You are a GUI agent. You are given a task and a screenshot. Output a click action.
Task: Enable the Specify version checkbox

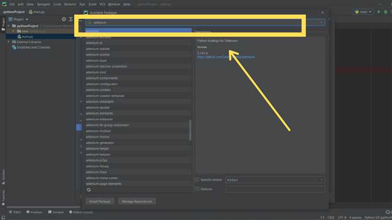[197, 180]
